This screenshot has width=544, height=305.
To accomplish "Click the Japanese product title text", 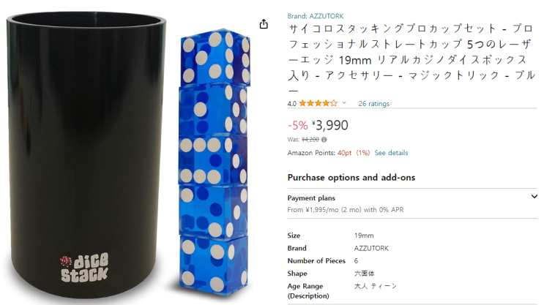I will point(411,59).
